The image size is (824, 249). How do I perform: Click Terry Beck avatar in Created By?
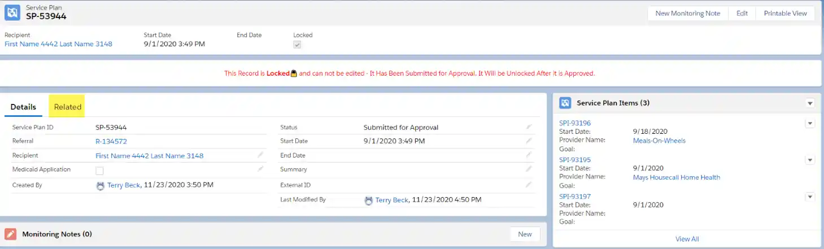[x=101, y=186]
